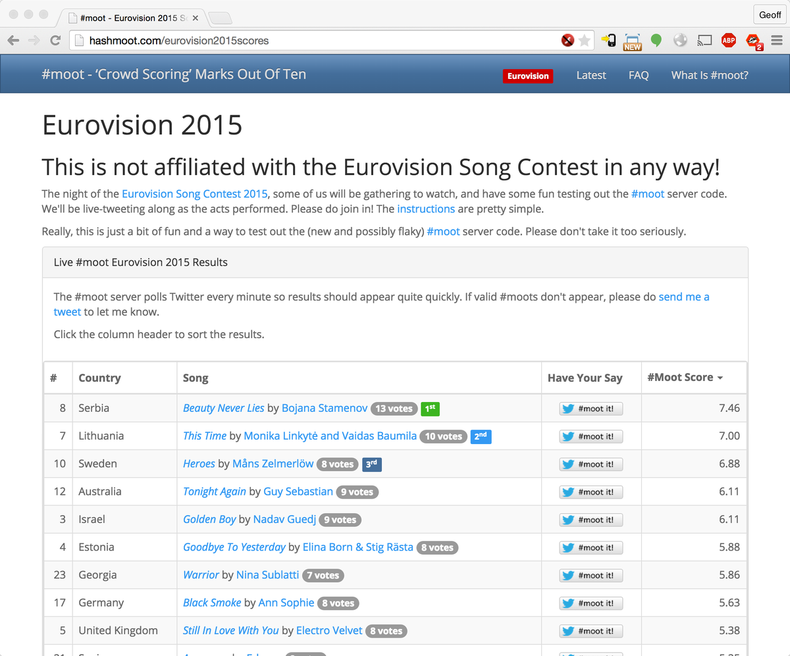Click the red blocked popup icon in address bar
This screenshot has width=790, height=656.
click(x=567, y=41)
